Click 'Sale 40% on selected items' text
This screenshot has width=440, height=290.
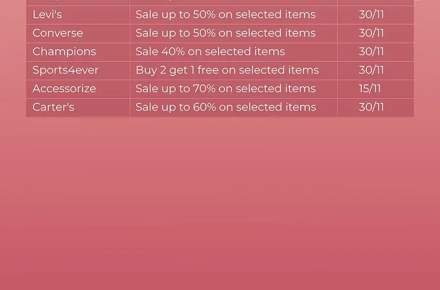coord(210,52)
